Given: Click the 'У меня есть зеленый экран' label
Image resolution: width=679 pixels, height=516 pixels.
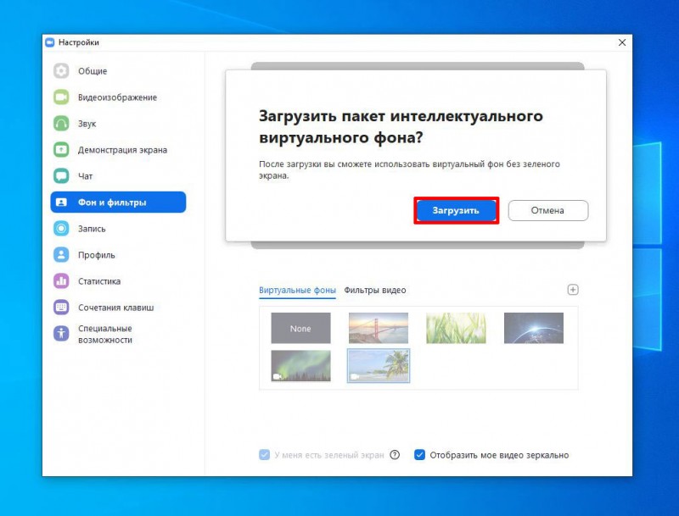Looking at the screenshot, I should click(329, 455).
